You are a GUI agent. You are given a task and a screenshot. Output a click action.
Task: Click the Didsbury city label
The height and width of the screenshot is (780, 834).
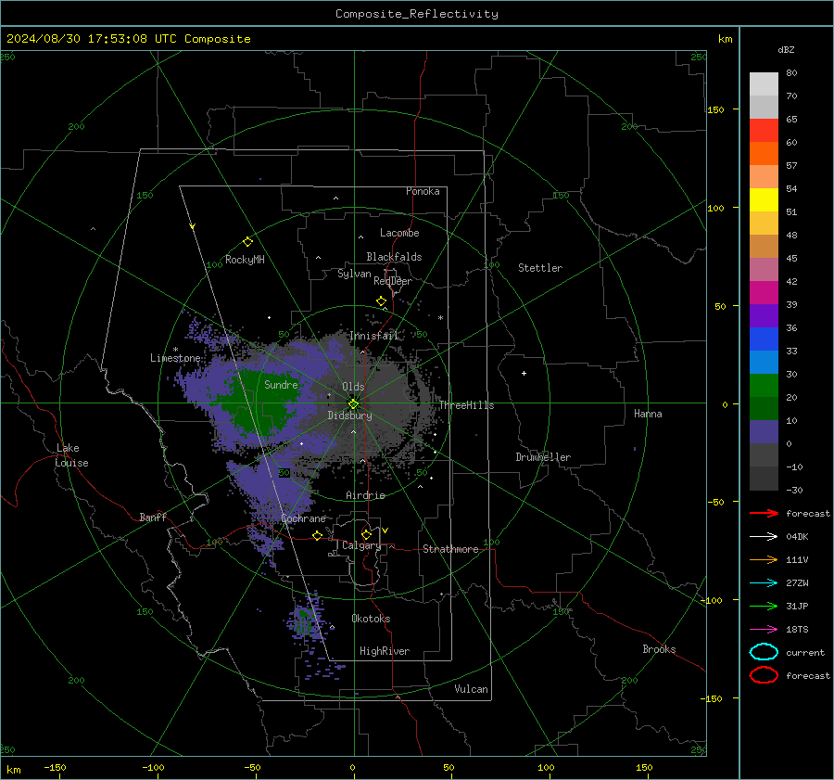(x=349, y=416)
